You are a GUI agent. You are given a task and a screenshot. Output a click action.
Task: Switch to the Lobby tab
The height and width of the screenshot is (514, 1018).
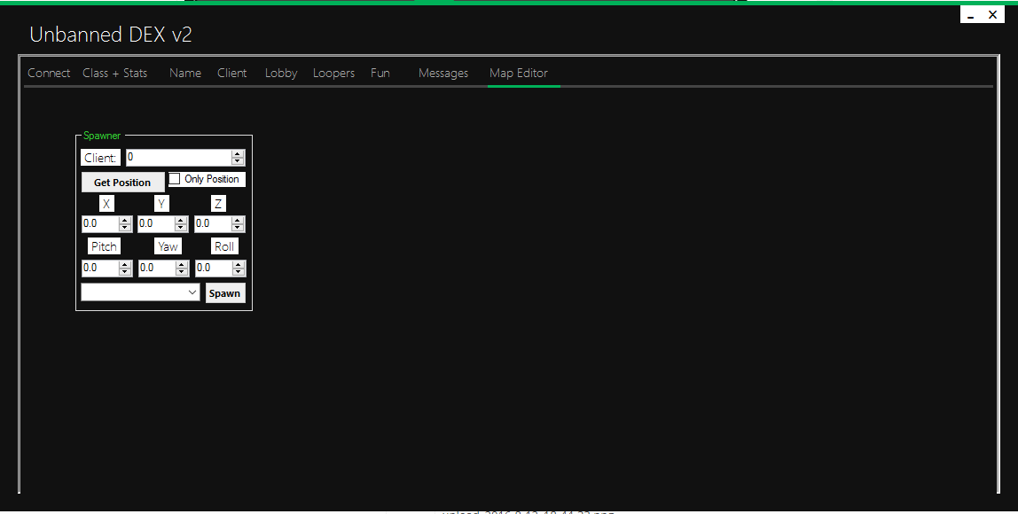click(281, 74)
